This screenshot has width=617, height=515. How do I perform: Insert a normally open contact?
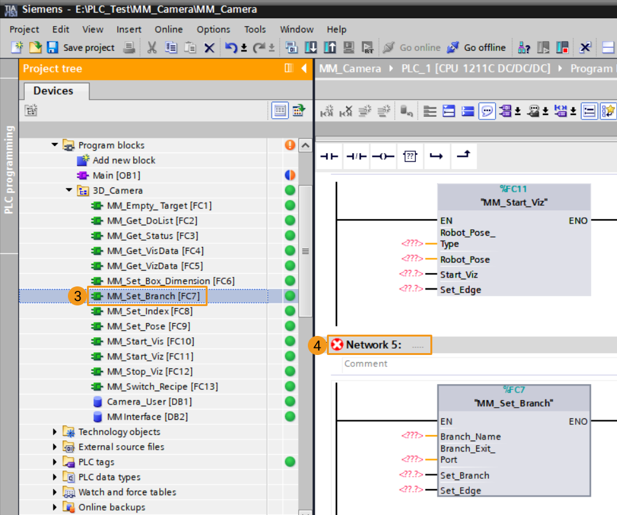pos(329,156)
